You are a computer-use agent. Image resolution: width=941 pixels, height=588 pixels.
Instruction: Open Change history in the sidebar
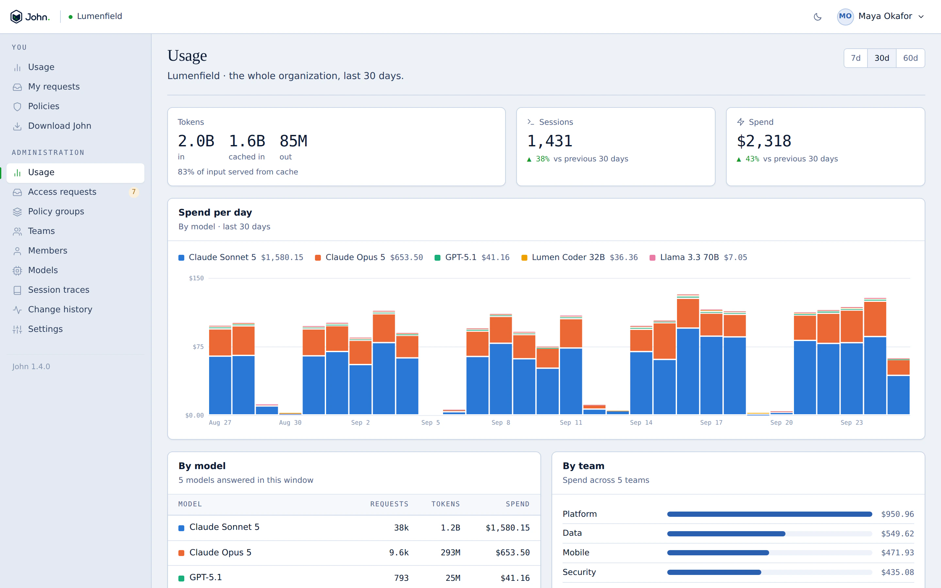coord(75,310)
